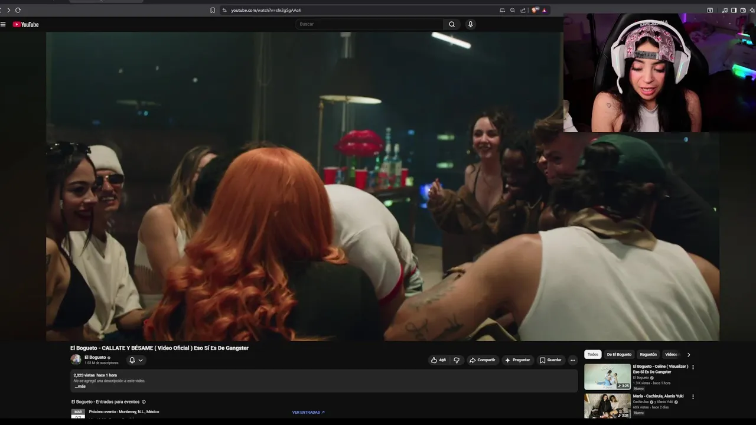
Task: Select the De El Bogueto filter chip
Action: tap(619, 355)
